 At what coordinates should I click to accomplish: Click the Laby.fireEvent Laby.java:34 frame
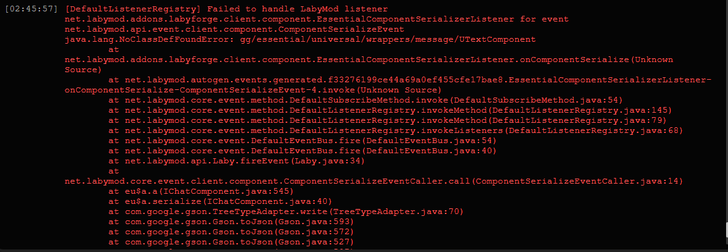point(237,161)
